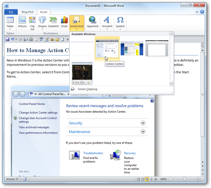Open Clip Art from the ribbon

point(32,23)
